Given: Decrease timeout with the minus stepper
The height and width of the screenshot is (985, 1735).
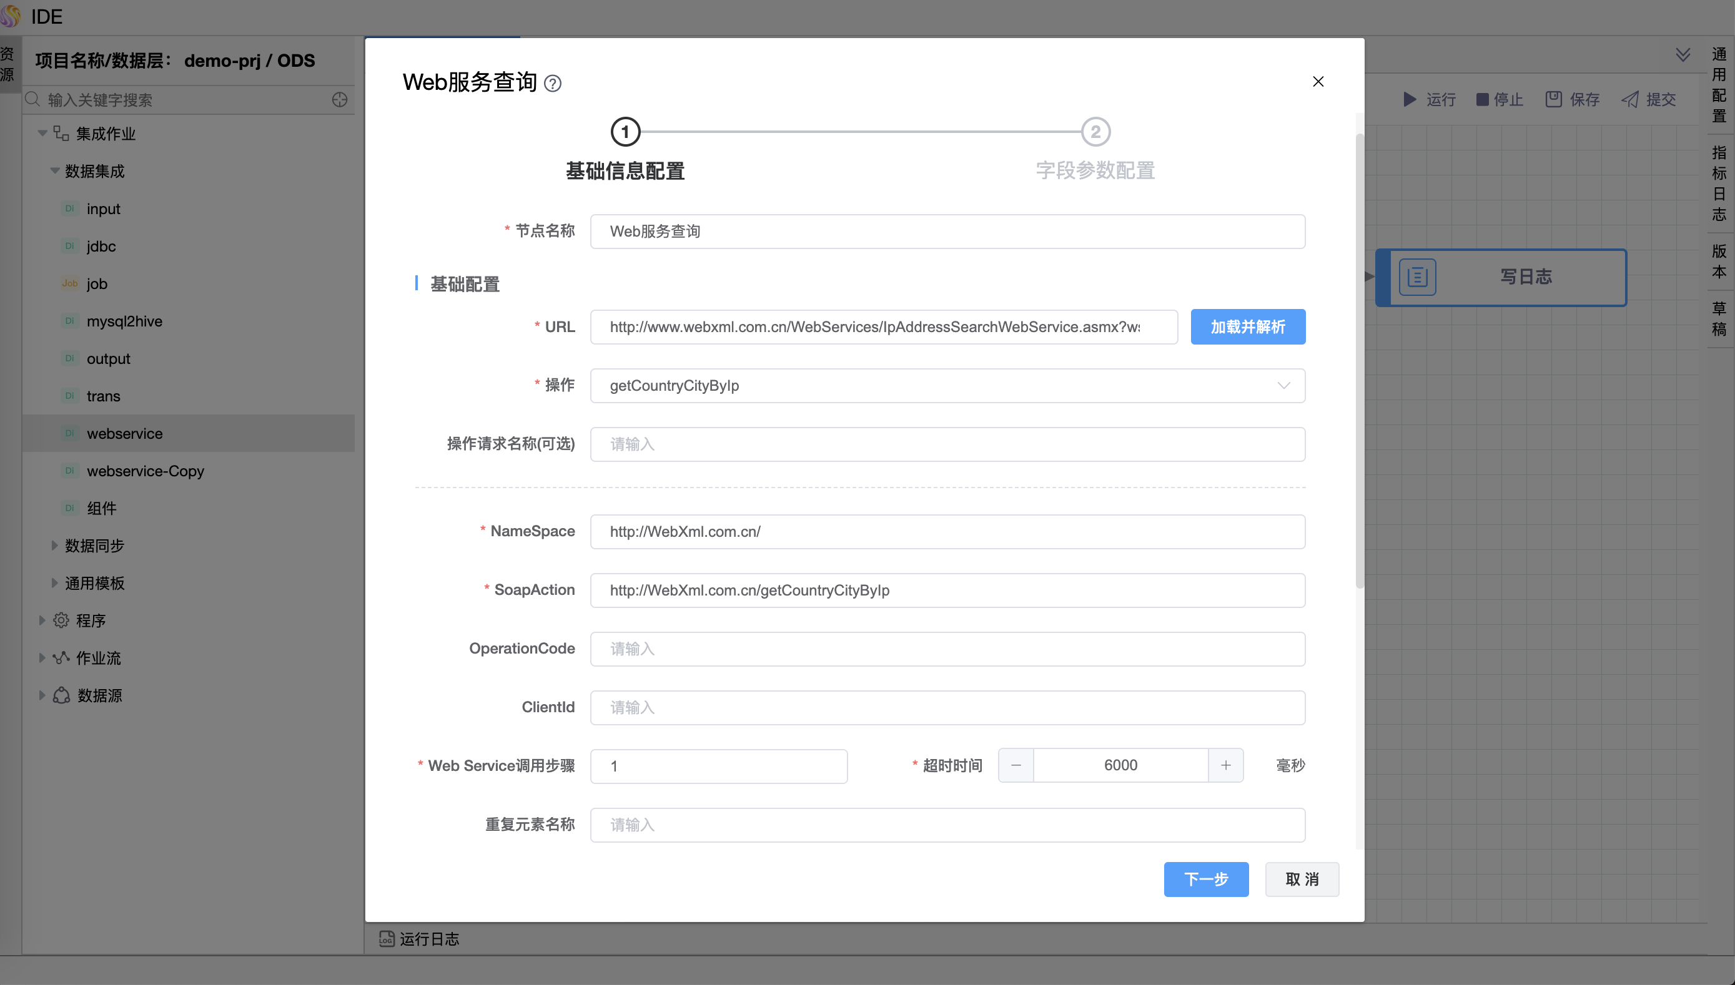Looking at the screenshot, I should click(x=1015, y=765).
